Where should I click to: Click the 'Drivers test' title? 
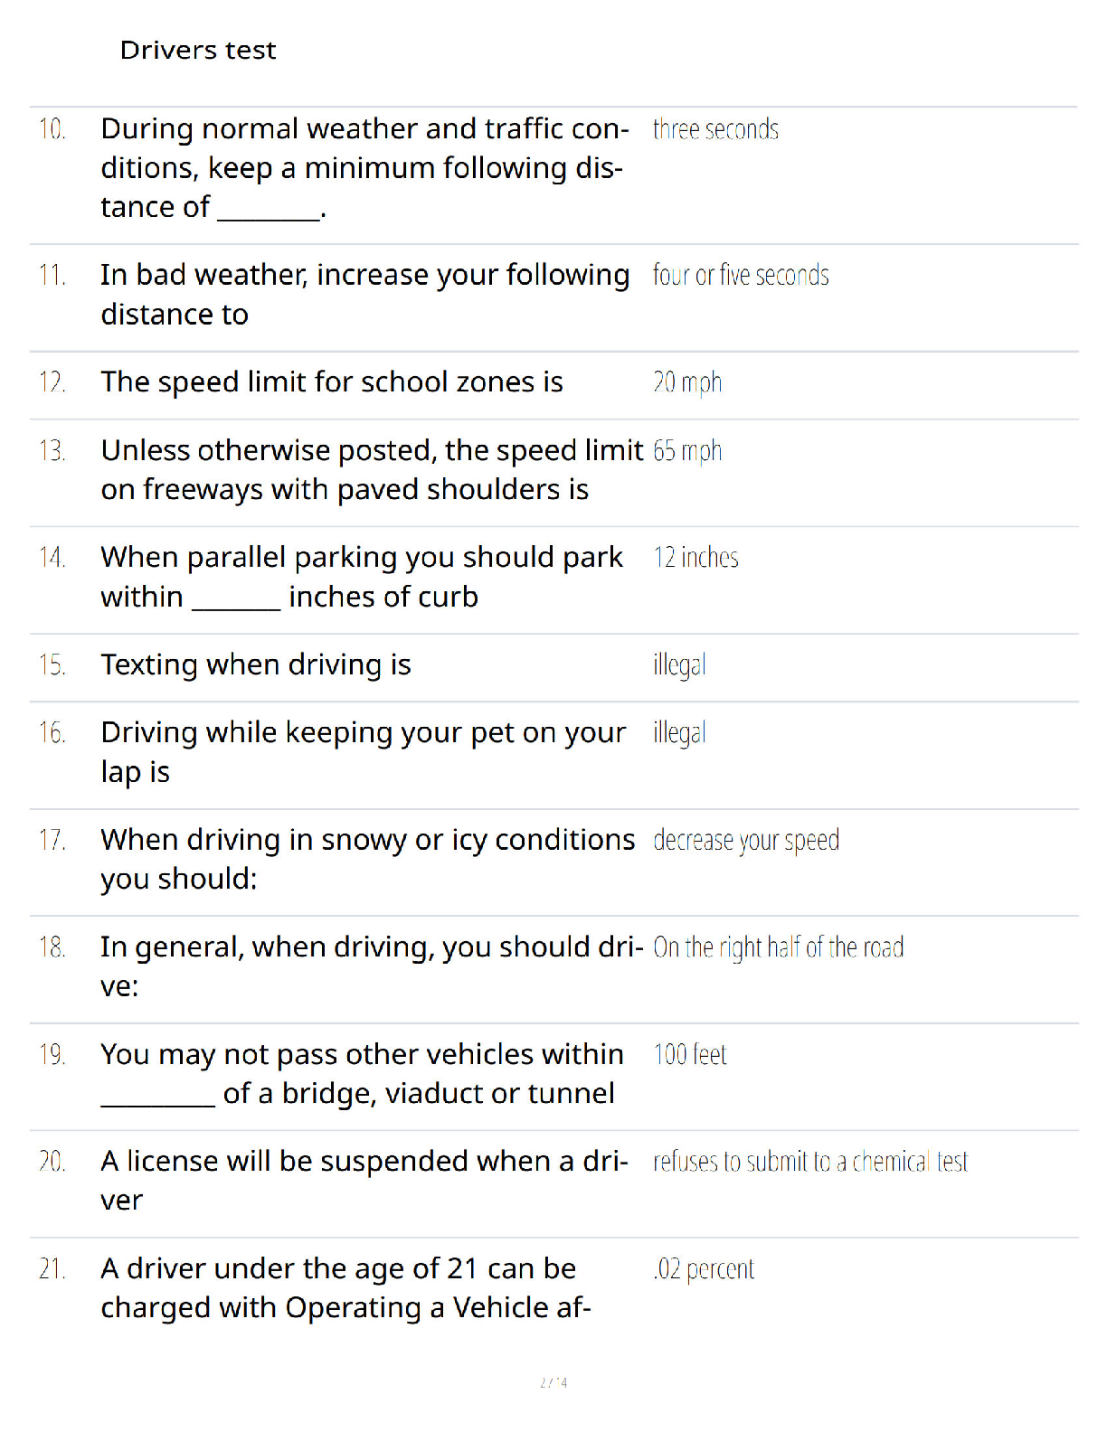pos(197,50)
